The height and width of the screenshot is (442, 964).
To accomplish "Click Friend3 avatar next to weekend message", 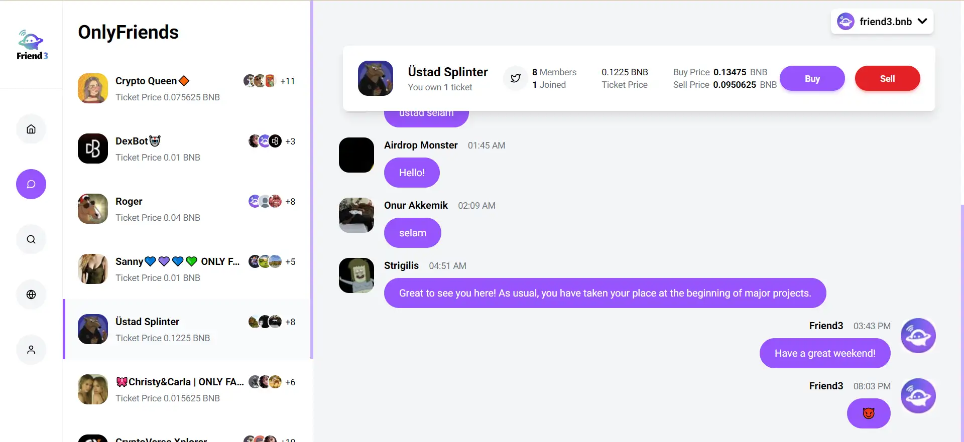I will pos(918,336).
